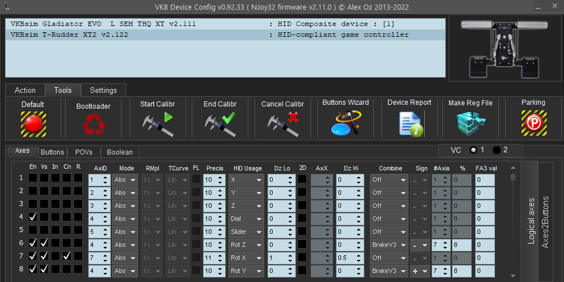The width and height of the screenshot is (564, 282).
Task: Open the Combine dropdown for axis 8
Action: point(389,271)
